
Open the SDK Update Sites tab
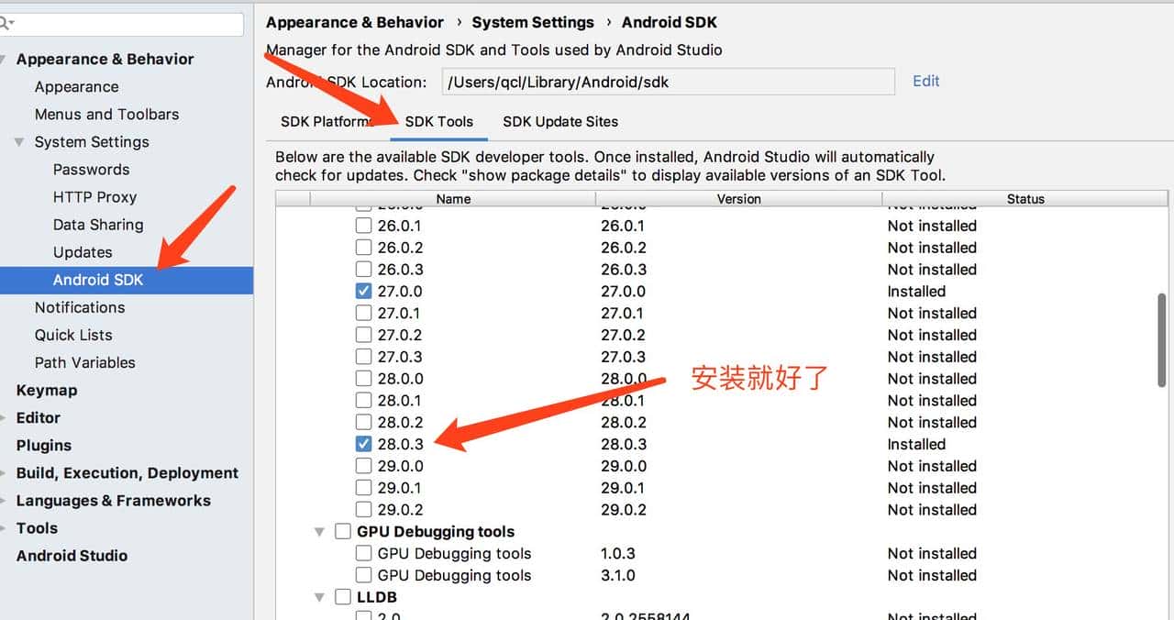pyautogui.click(x=560, y=122)
